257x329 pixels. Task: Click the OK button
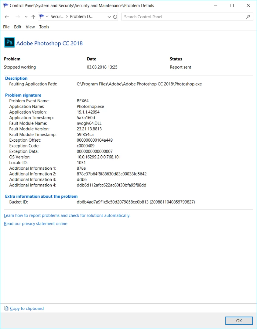click(x=239, y=320)
